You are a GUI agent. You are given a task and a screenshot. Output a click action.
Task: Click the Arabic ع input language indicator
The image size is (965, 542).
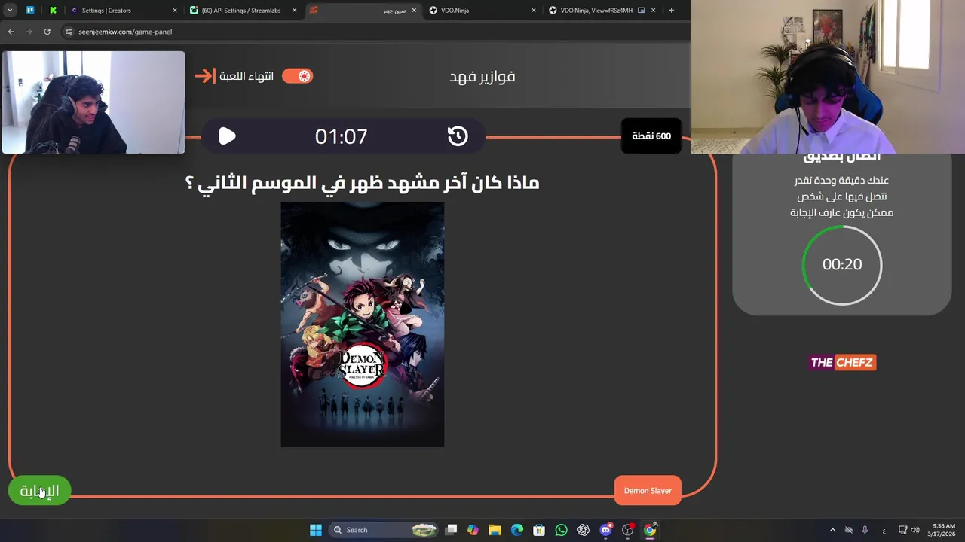[884, 530]
